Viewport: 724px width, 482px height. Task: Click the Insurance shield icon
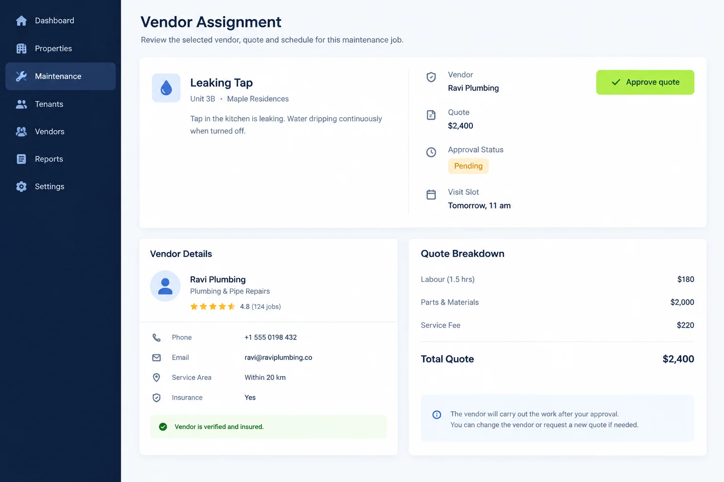coord(156,398)
